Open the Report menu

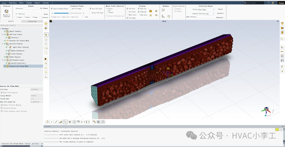(x=37, y=3)
